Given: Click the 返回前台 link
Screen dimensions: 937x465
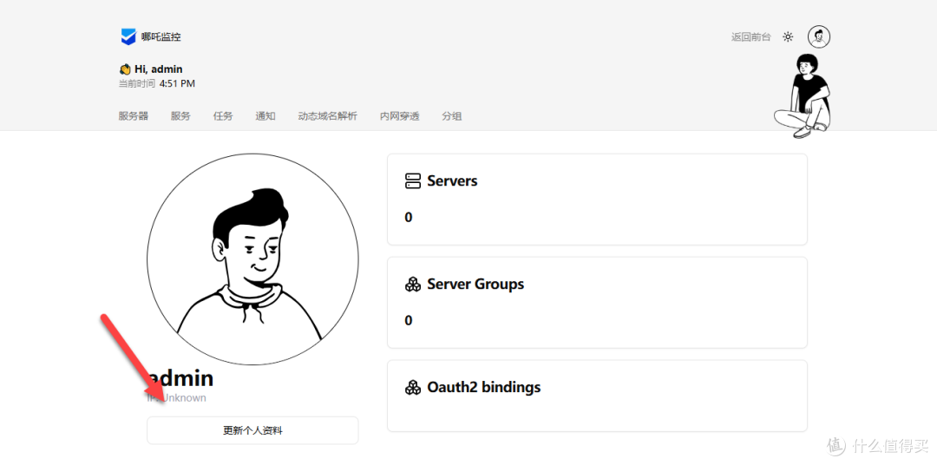Looking at the screenshot, I should [x=750, y=37].
